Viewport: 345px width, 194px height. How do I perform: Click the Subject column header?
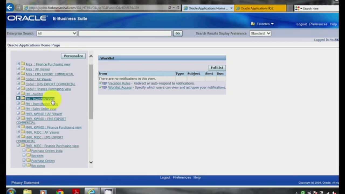pos(194,74)
